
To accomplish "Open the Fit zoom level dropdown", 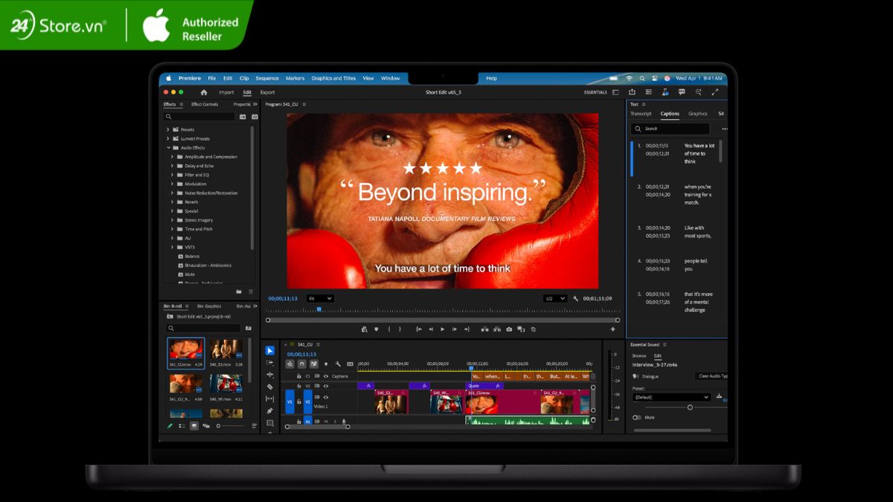I will (x=320, y=298).
